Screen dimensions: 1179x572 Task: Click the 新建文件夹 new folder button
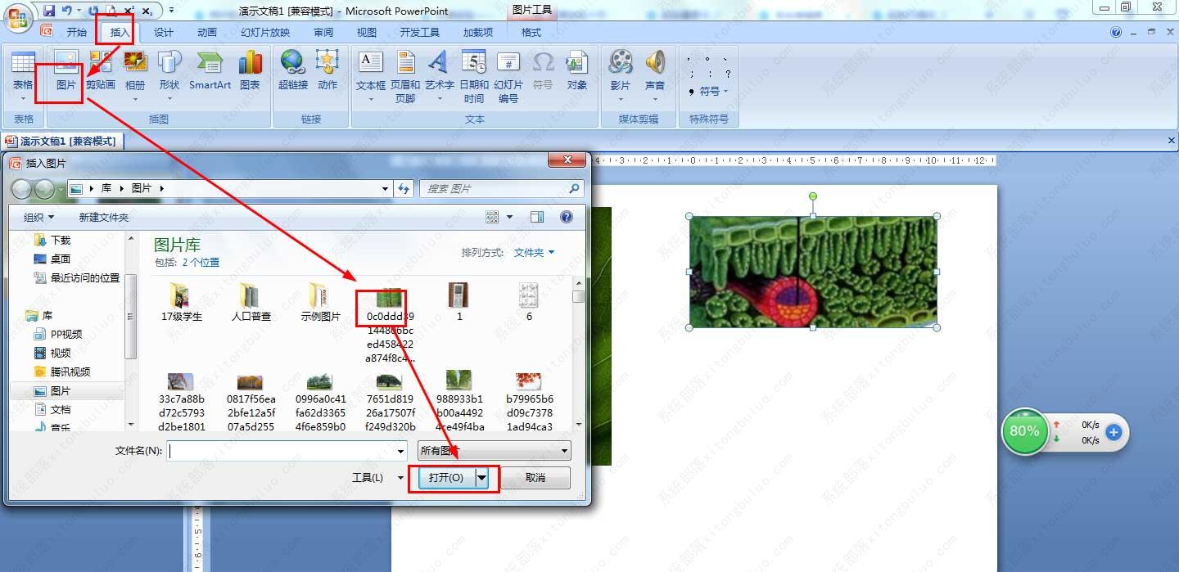point(104,217)
